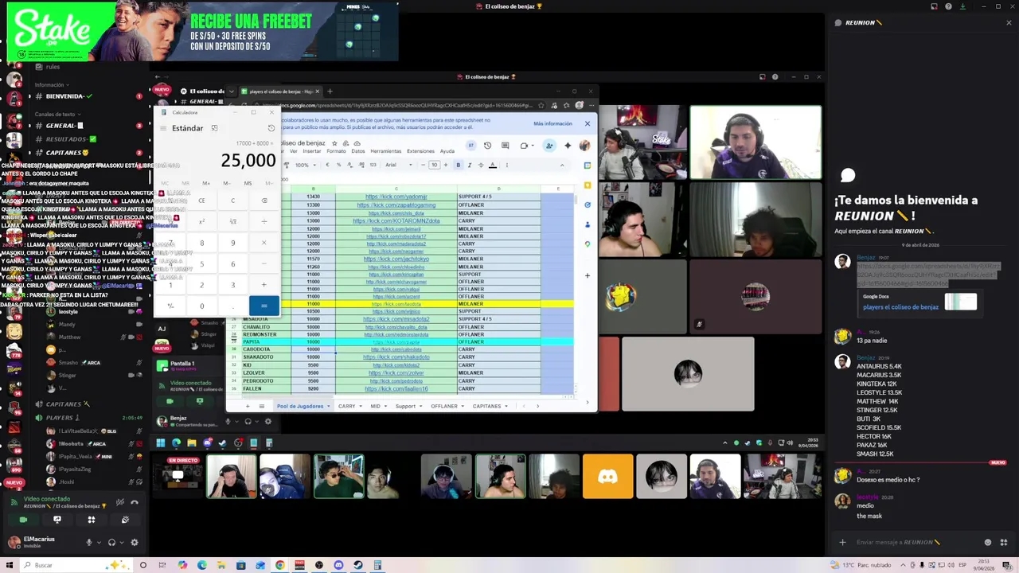1019x573 pixels.
Task: Open players el coliseo de benjaz link
Action: (900, 307)
